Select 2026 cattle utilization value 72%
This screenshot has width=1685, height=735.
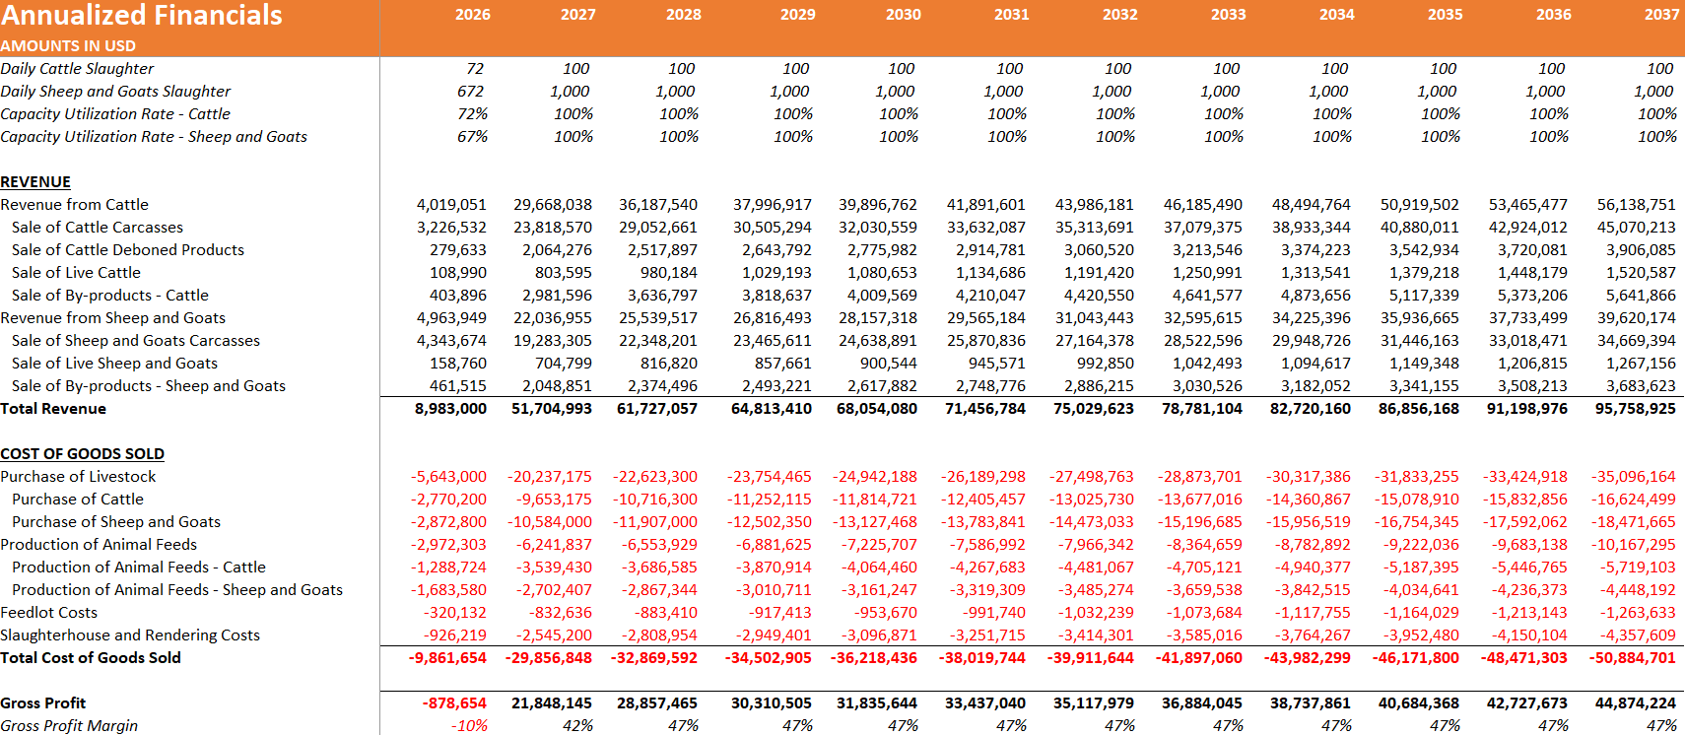tap(472, 113)
